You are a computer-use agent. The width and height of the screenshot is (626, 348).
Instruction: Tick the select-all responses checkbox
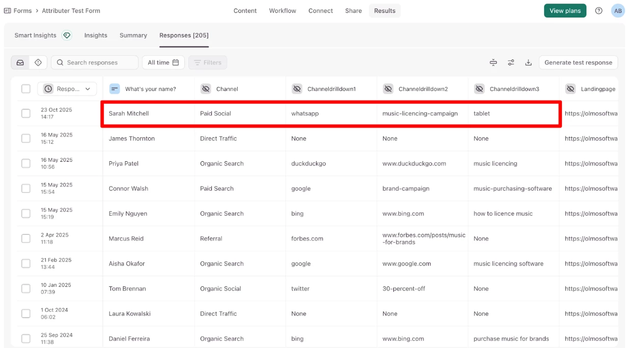coord(26,89)
